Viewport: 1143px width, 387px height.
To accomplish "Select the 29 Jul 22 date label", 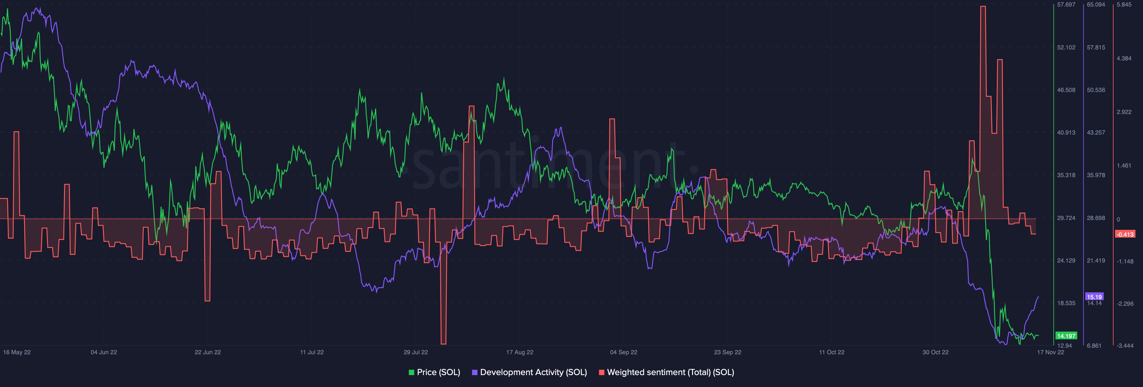I will point(416,352).
